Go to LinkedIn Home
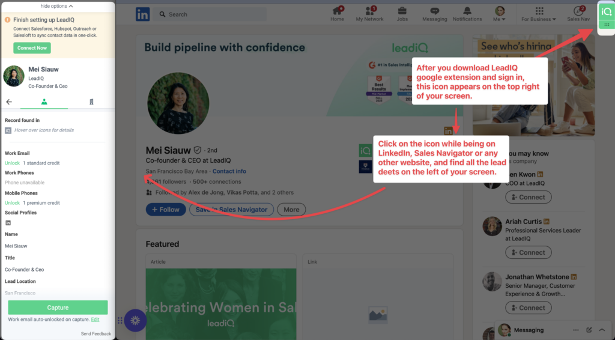Image resolution: width=615 pixels, height=340 pixels. pyautogui.click(x=337, y=14)
